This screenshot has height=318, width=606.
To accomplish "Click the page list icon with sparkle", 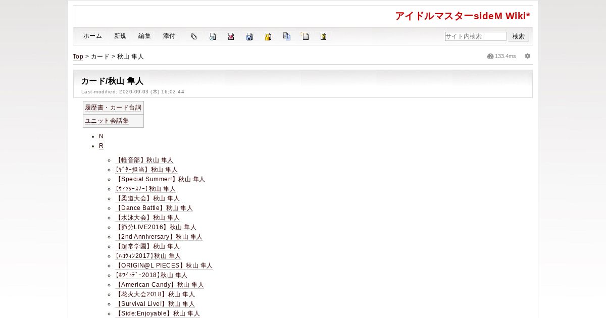I will (x=305, y=36).
